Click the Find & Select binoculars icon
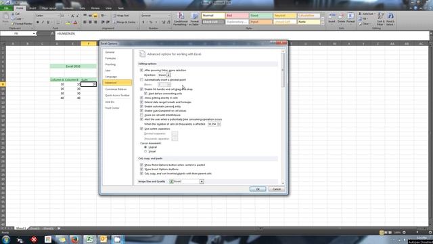Viewport: 433px width, 244px height. 390,16
